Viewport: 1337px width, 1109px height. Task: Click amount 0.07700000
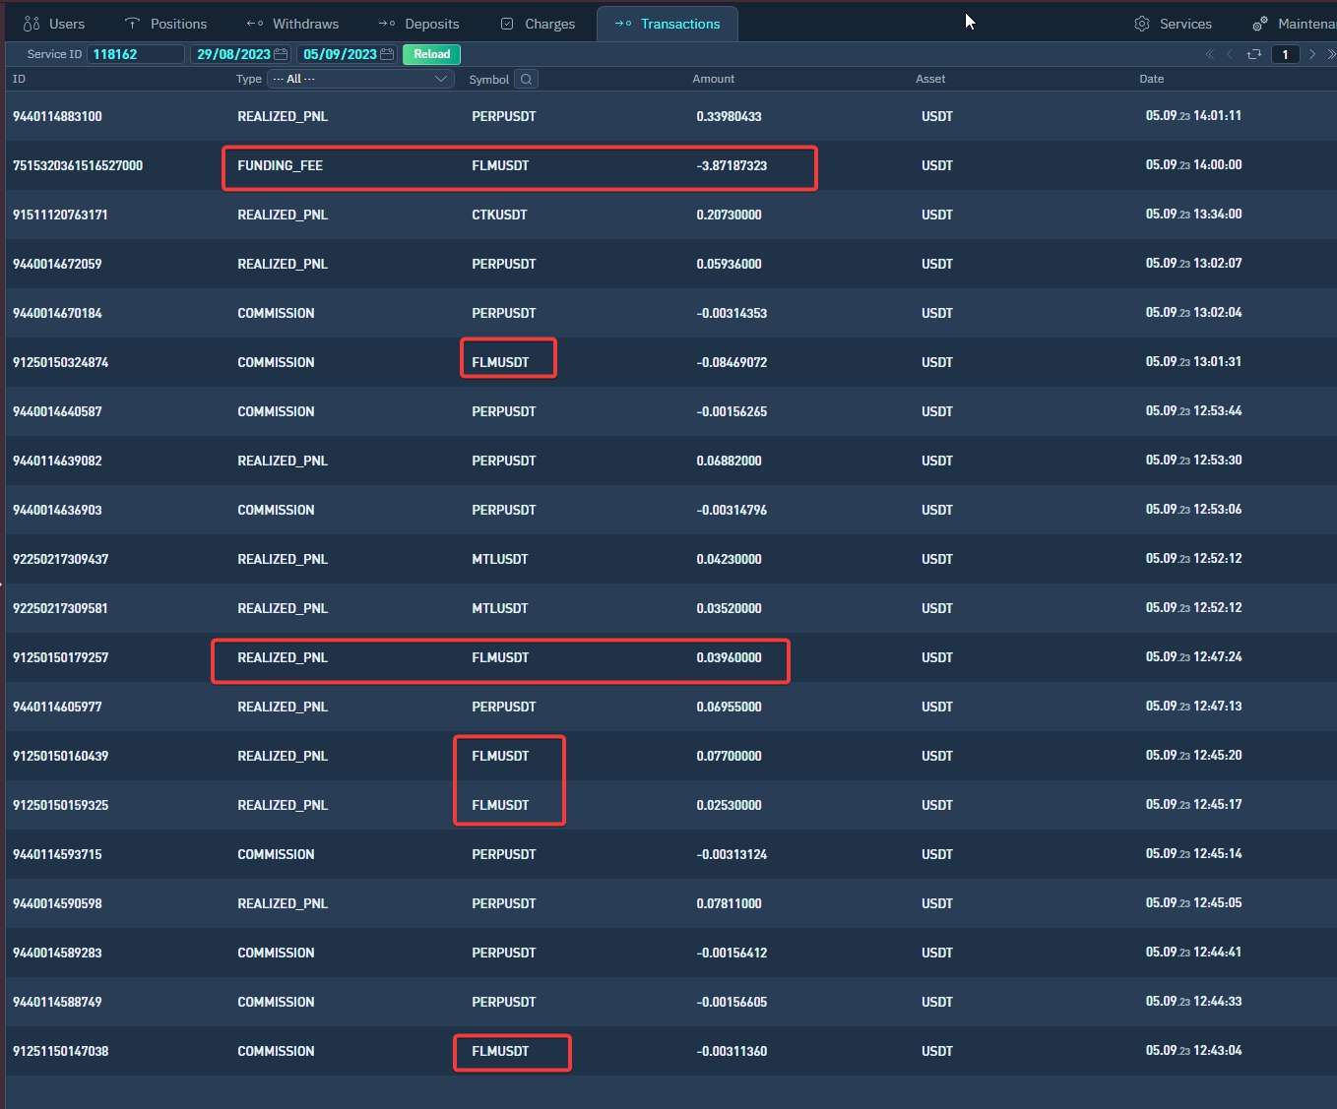coord(729,756)
